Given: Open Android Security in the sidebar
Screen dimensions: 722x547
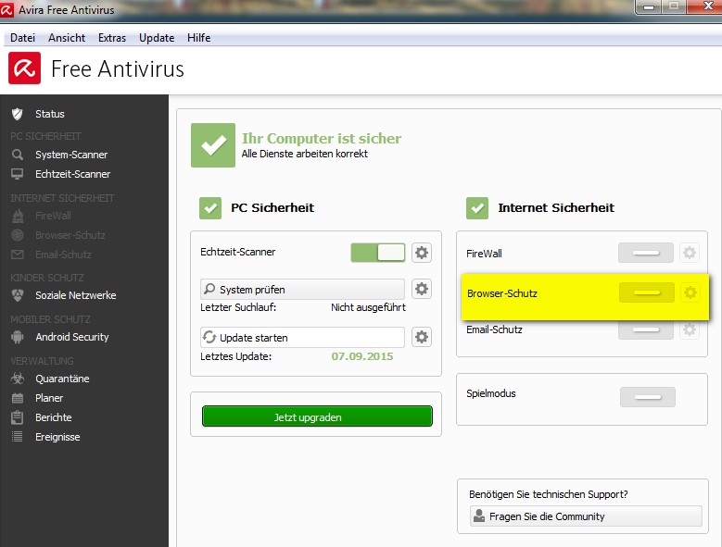Looking at the screenshot, I should click(x=72, y=337).
